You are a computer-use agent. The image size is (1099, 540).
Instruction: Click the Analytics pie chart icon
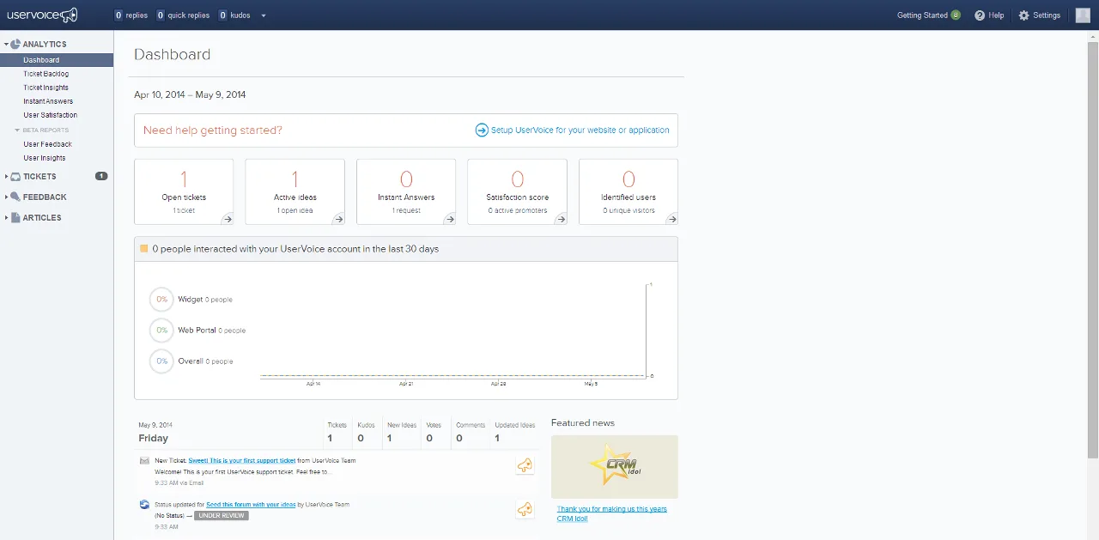pos(15,44)
